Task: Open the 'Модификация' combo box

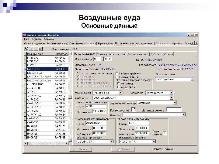Action: coord(120,93)
